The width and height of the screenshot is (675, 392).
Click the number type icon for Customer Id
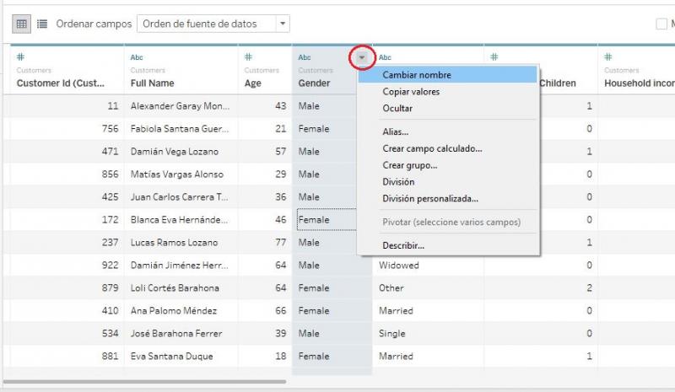[x=20, y=57]
